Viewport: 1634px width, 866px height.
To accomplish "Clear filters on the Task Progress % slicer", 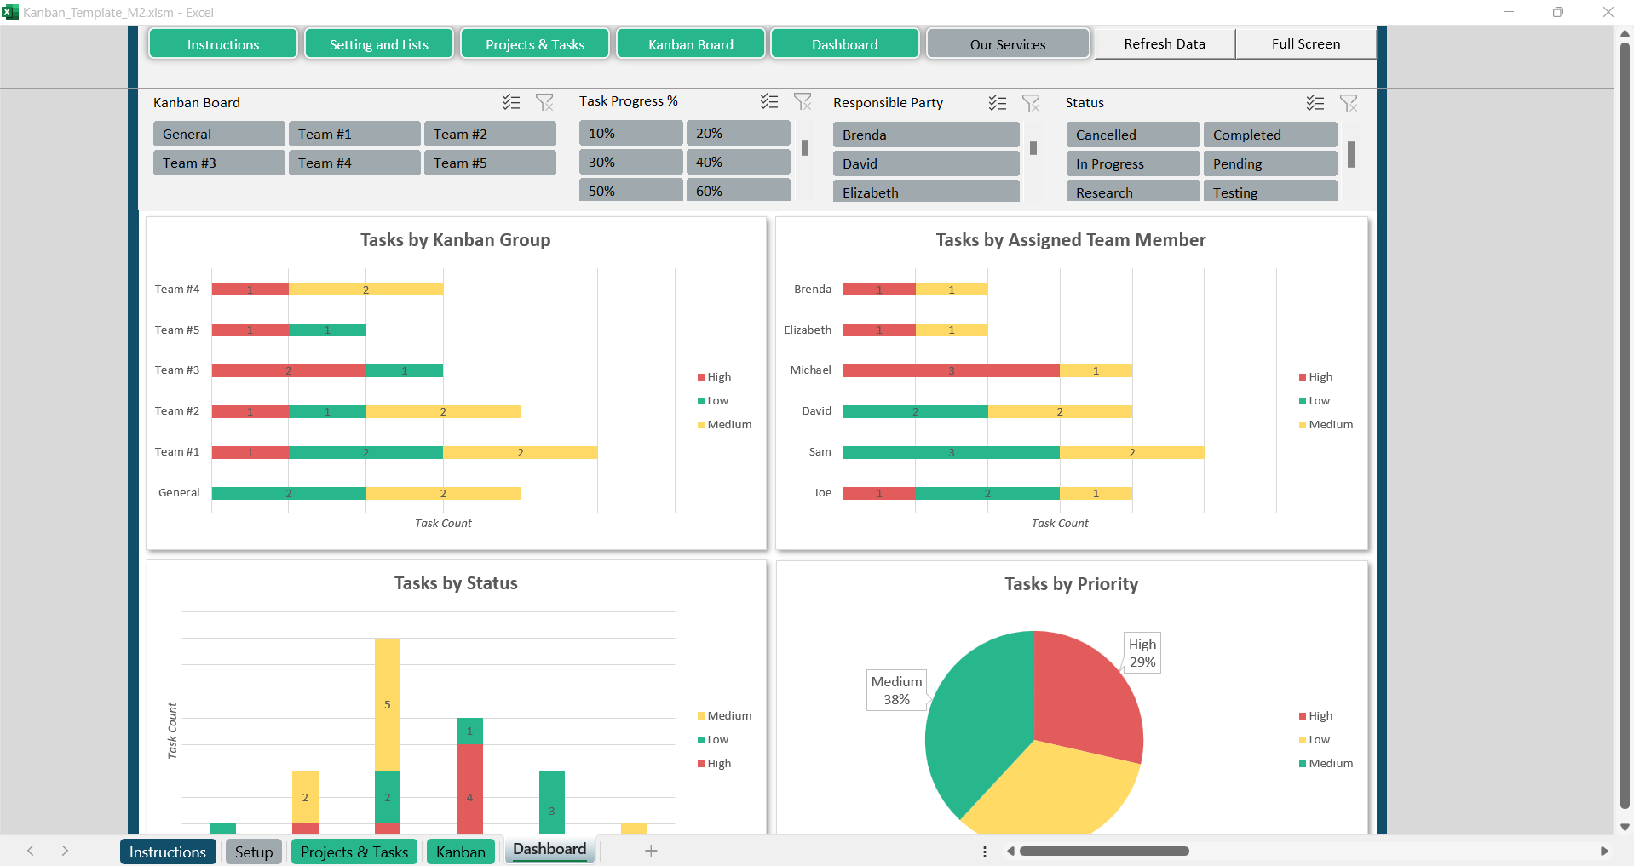I will [803, 101].
